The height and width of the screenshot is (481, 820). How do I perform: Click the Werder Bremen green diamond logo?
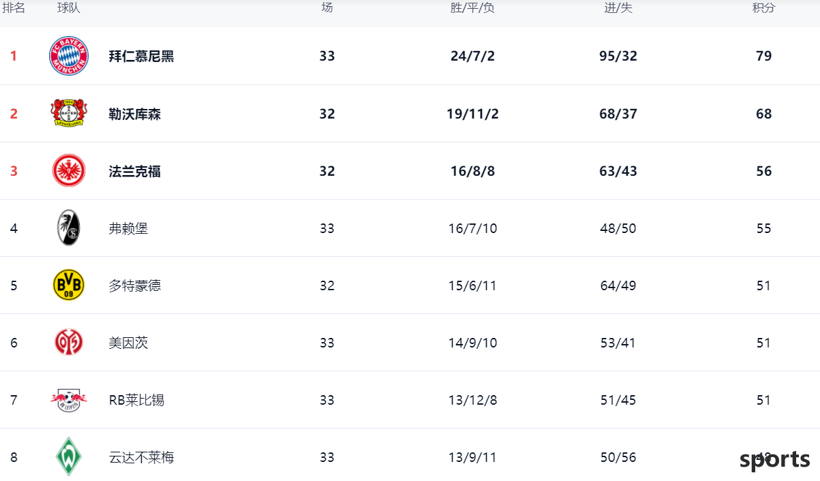(x=69, y=456)
